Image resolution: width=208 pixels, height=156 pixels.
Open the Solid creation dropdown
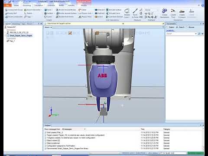point(49,10)
